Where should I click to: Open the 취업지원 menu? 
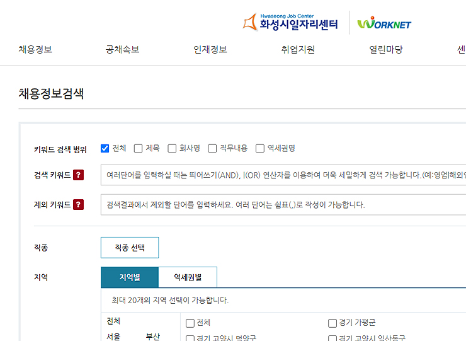coord(298,49)
